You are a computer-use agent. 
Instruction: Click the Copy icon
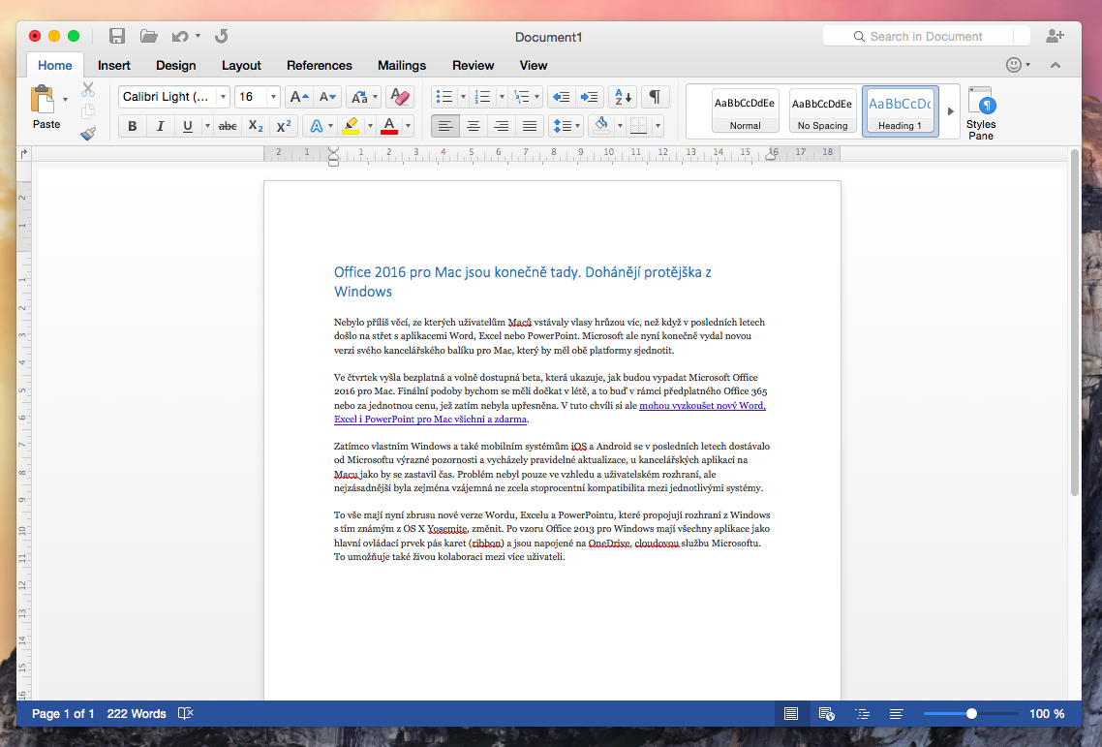tap(88, 111)
